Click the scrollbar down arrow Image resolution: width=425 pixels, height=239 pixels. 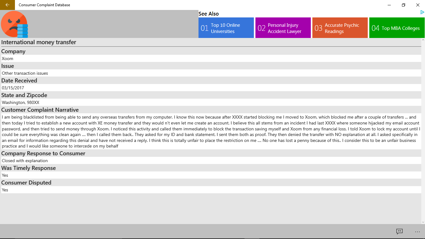[423, 222]
